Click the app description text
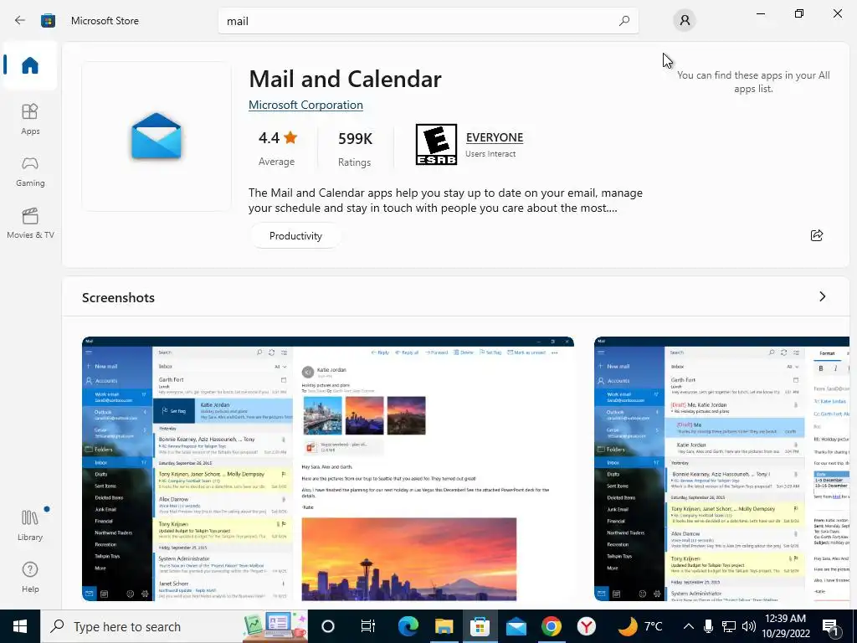857x643 pixels. (445, 200)
